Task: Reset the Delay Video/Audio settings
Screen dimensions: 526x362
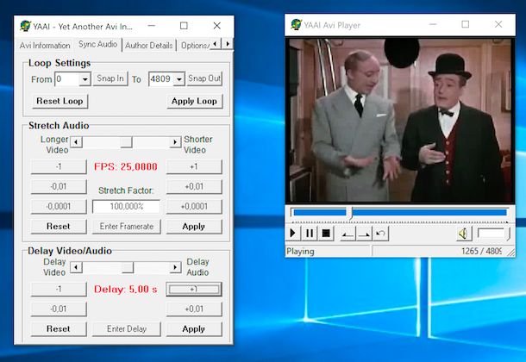Action: pyautogui.click(x=59, y=329)
